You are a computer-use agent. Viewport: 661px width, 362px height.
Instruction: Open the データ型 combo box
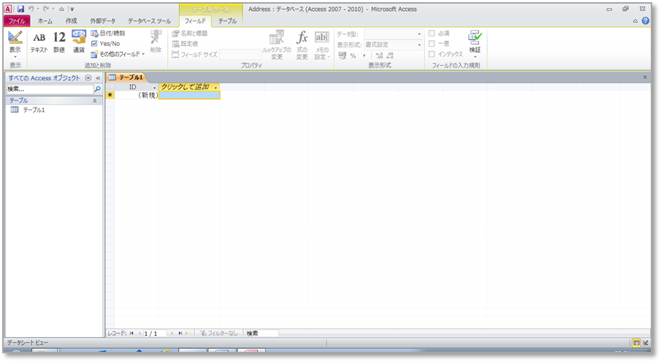click(393, 34)
